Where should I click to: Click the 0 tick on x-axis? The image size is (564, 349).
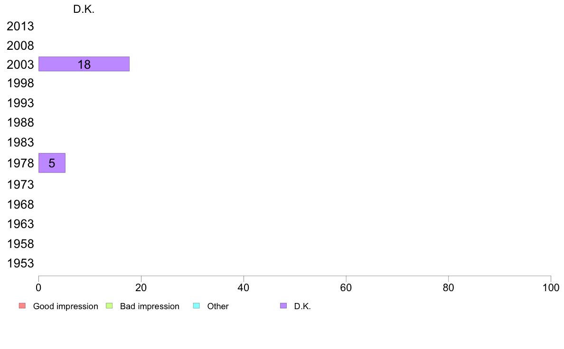(x=38, y=287)
